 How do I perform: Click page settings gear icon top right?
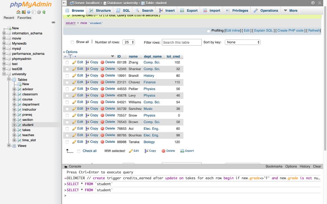click(x=313, y=3)
